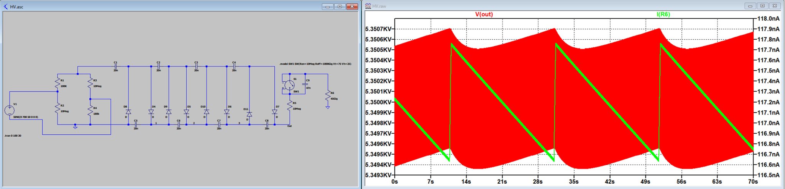Select resistor R5 symbol below switch S1
This screenshot has width=785, height=189.
pyautogui.click(x=290, y=106)
